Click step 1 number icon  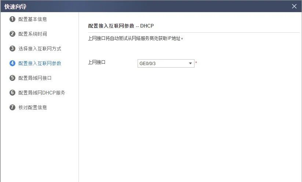[x=12, y=19]
